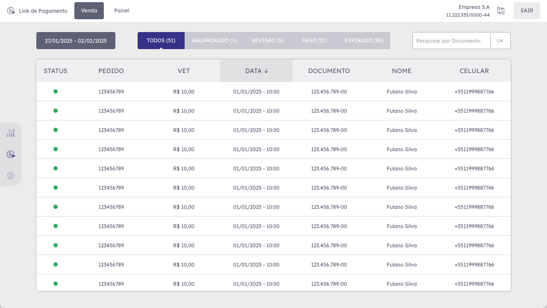The width and height of the screenshot is (547, 308).
Task: Filter by AGUARDANDO (0) status
Action: point(214,41)
